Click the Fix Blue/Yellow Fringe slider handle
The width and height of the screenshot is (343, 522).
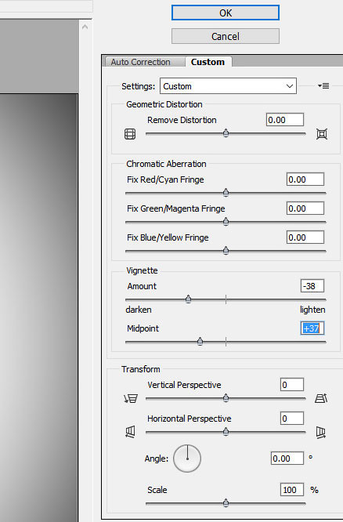pos(226,250)
